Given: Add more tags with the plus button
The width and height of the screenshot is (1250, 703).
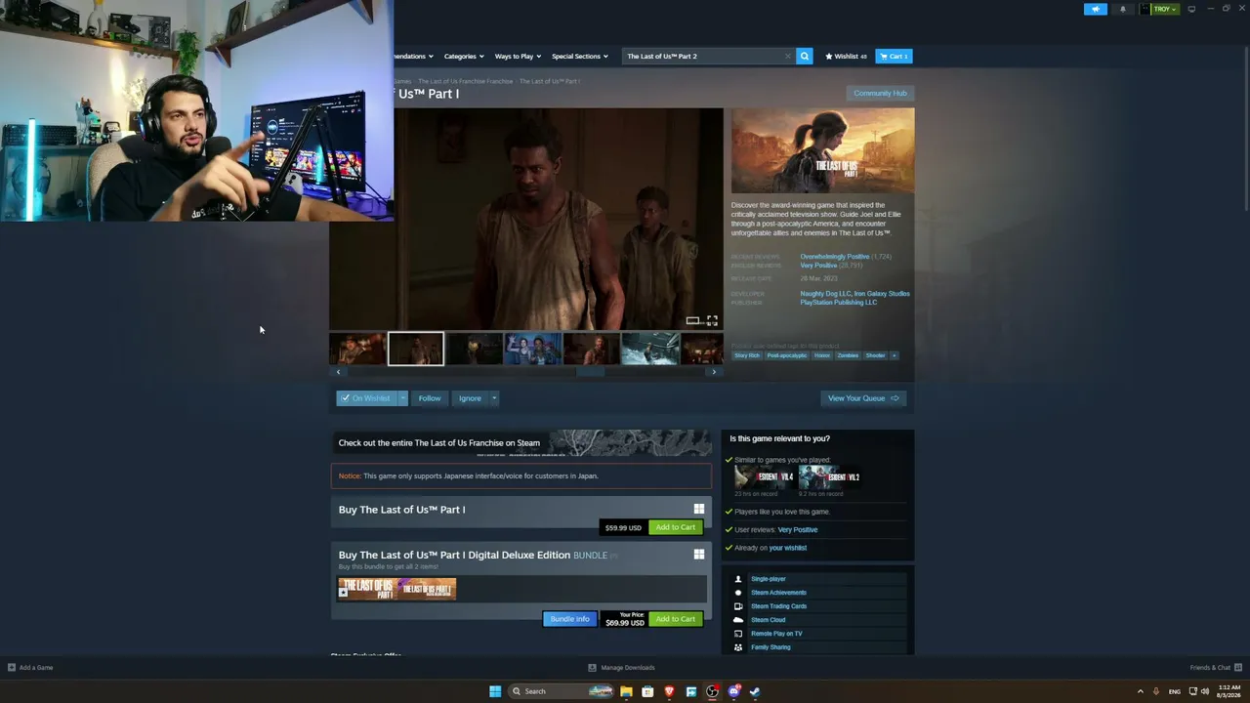Looking at the screenshot, I should click(894, 355).
